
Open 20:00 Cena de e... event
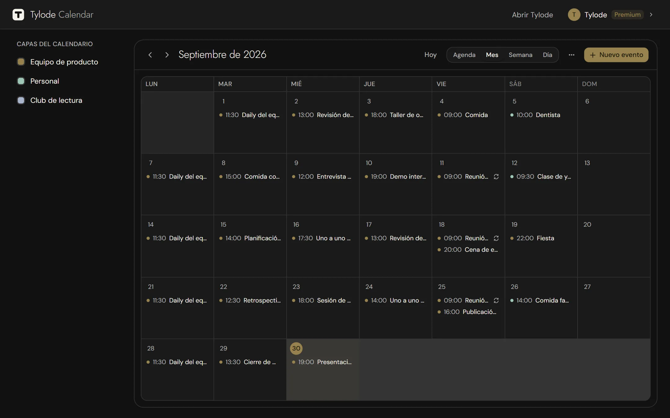468,250
